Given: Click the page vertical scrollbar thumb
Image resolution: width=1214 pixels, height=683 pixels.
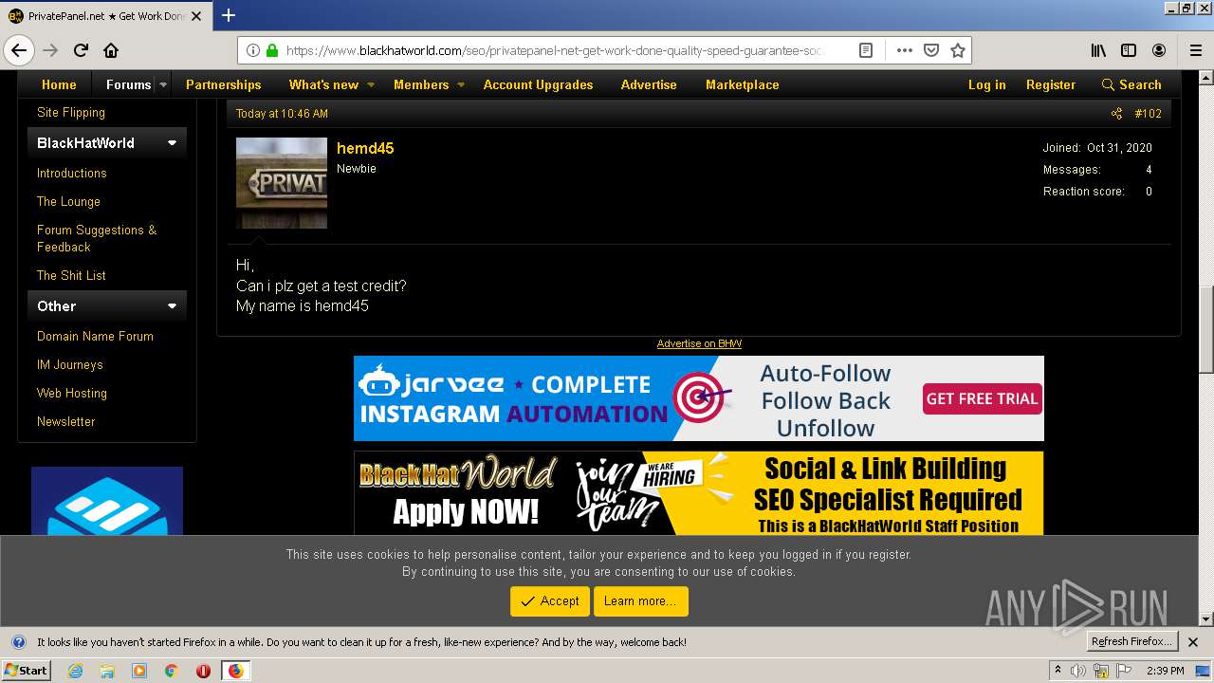Looking at the screenshot, I should (x=1205, y=329).
